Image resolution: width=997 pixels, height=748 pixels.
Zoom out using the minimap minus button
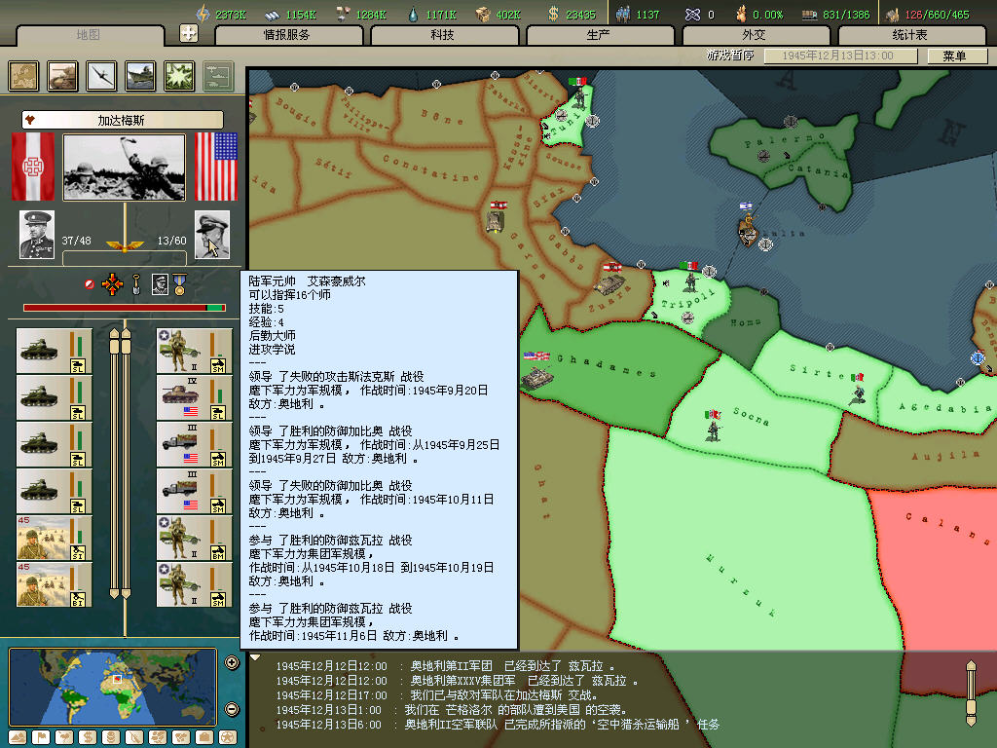point(232,708)
